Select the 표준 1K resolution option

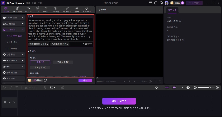(40, 62)
